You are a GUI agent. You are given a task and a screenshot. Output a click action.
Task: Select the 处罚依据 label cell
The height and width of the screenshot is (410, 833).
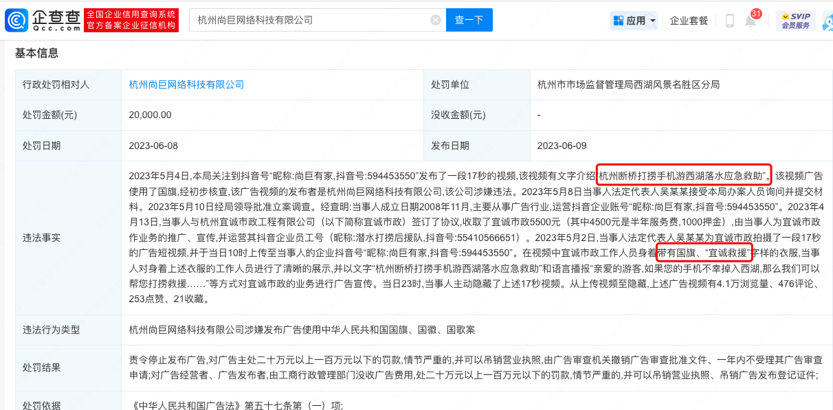point(69,402)
